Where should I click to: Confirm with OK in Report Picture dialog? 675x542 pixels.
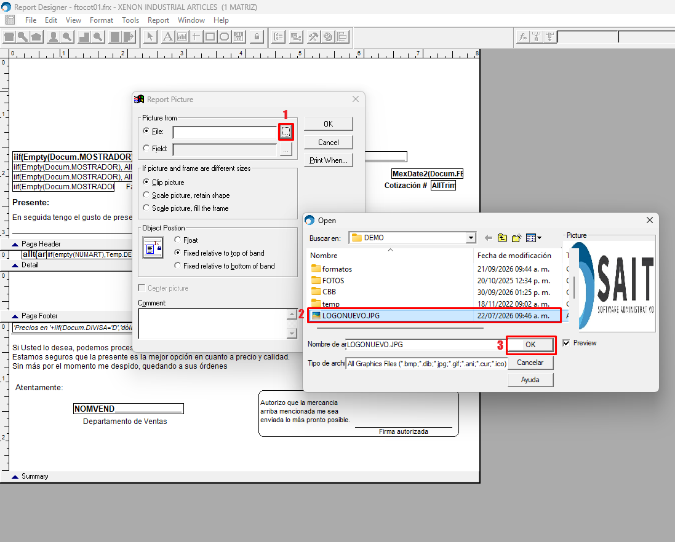(x=329, y=124)
